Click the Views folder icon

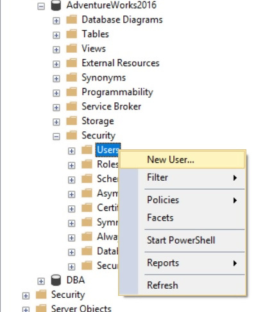(72, 48)
